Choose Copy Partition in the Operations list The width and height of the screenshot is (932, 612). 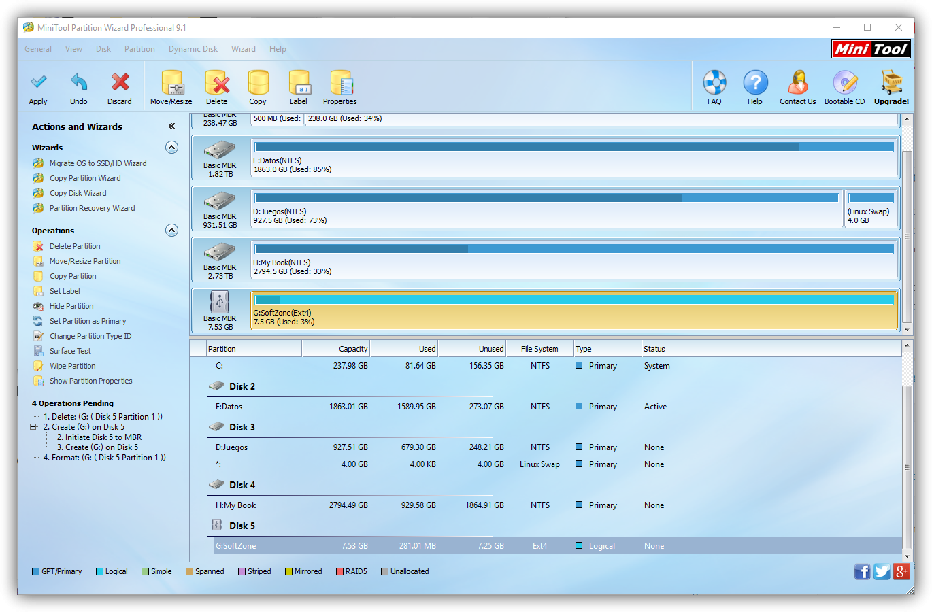point(73,276)
